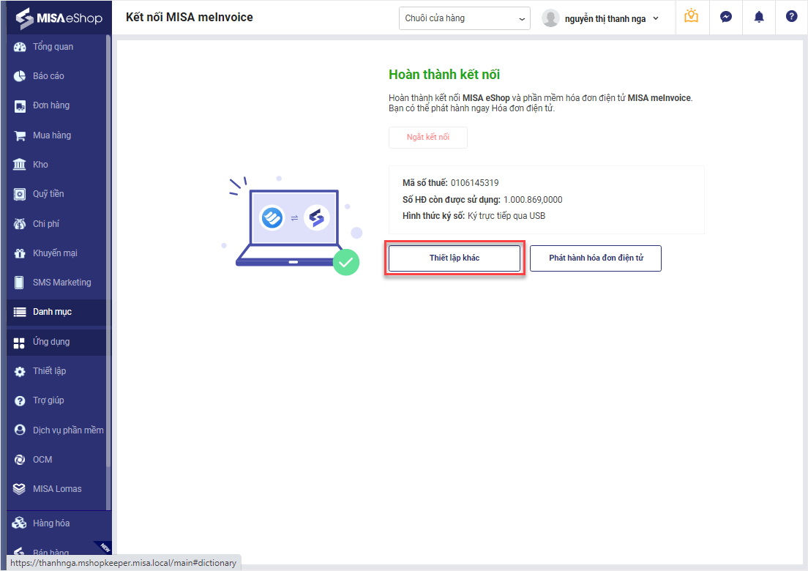Click the Khuyến mại gift icon
Viewport: 808px width, 571px height.
20,253
